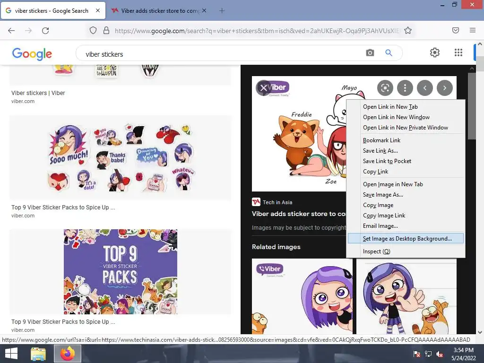This screenshot has width=484, height=363.
Task: Select Bookmark Link from context menu
Action: 406,140
